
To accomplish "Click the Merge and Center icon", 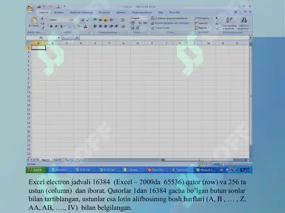I will point(123,26).
